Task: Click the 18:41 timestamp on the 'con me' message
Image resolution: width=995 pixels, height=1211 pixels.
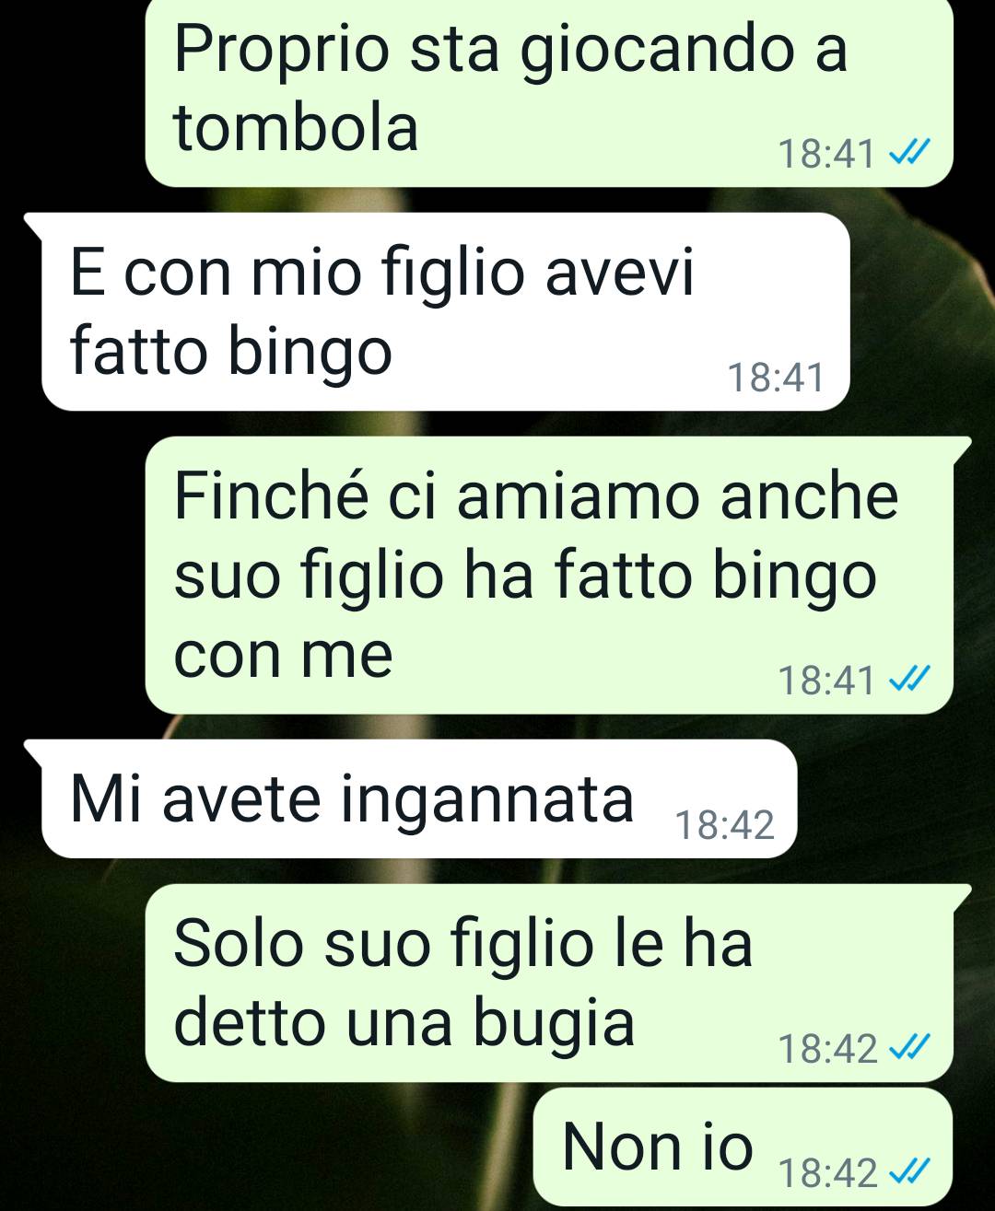Action: [826, 681]
